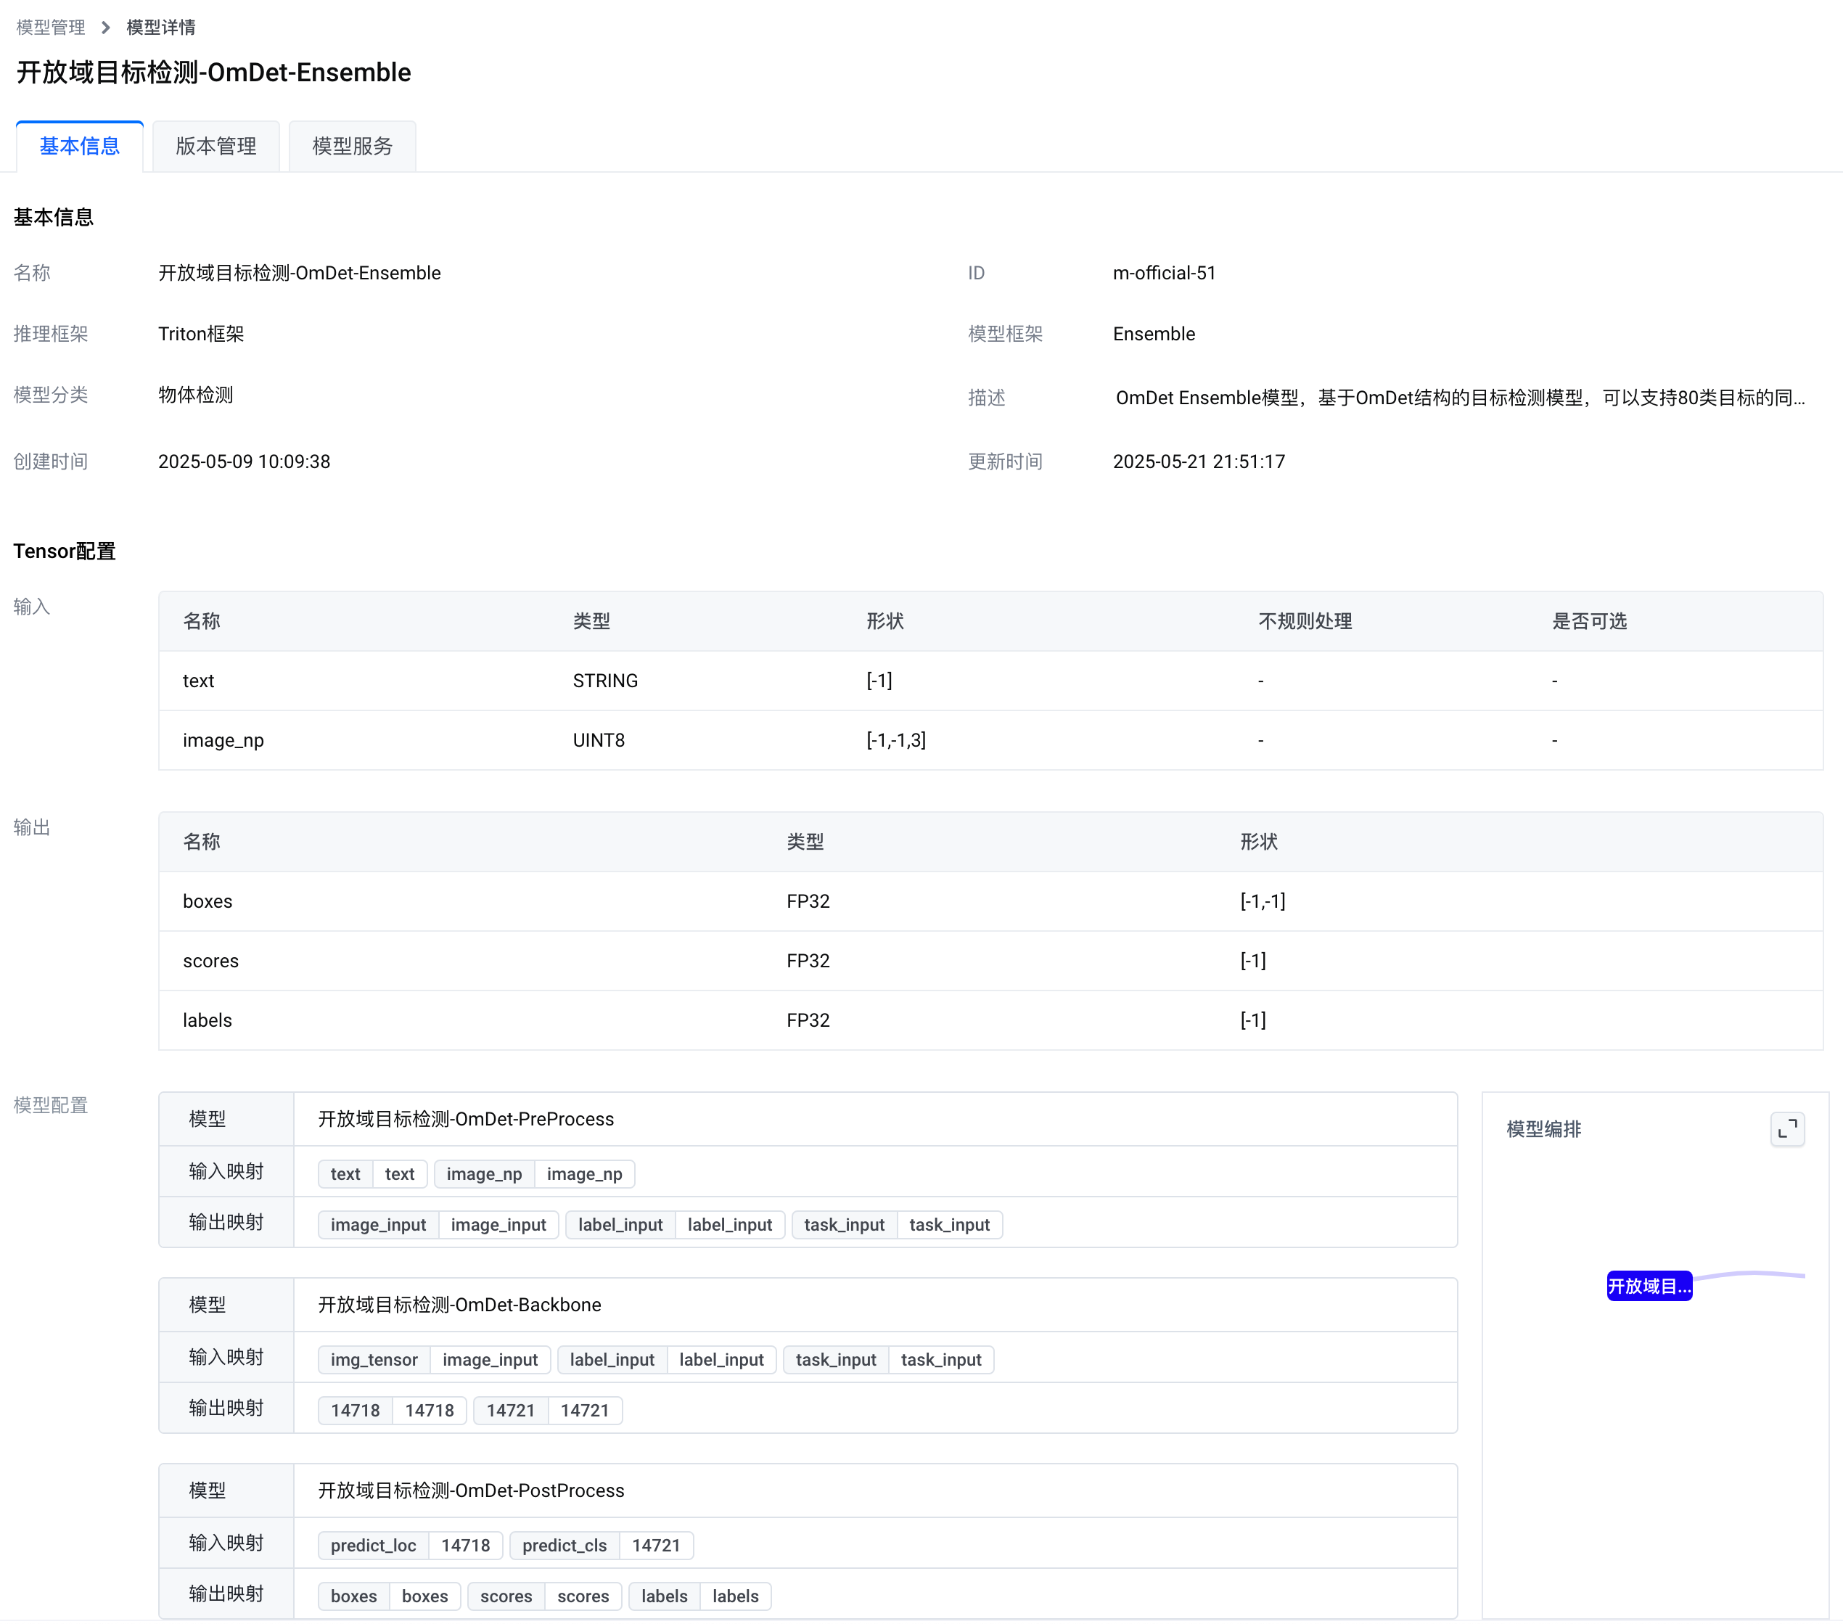
Task: Click first scores tag in PostProcess output mapping
Action: (506, 1596)
